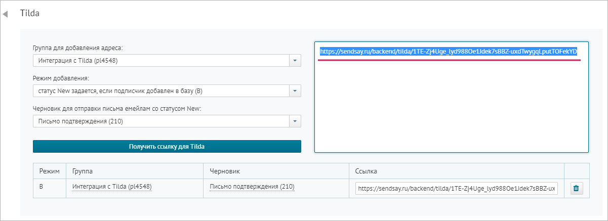Click the 'Группа' column header
This screenshot has height=221, width=608.
[83, 171]
